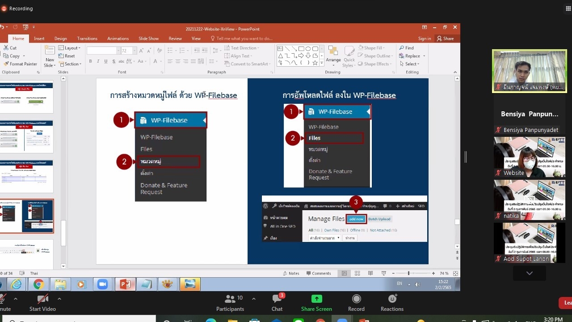The image size is (572, 322).
Task: Click the zoom slider handle in status bar
Action: pos(408,273)
